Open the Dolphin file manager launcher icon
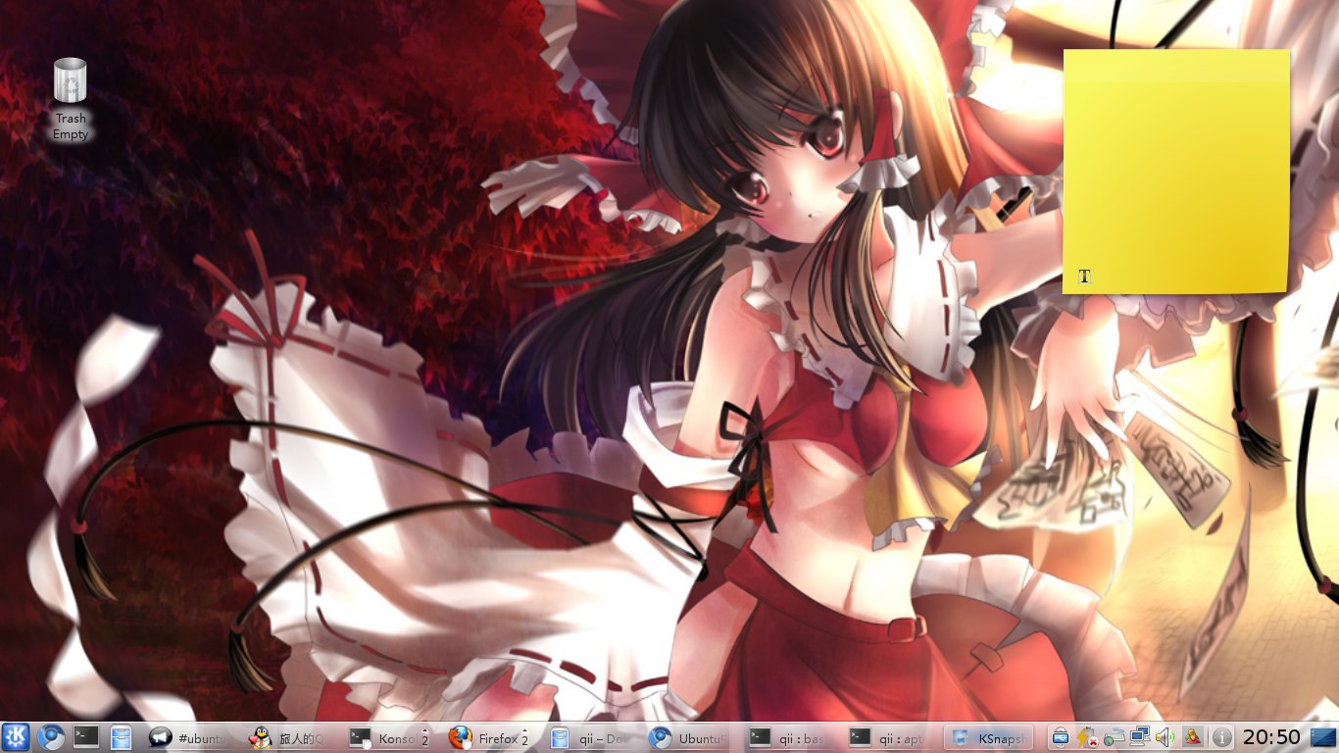Screen dimensions: 1339x753 [121, 737]
